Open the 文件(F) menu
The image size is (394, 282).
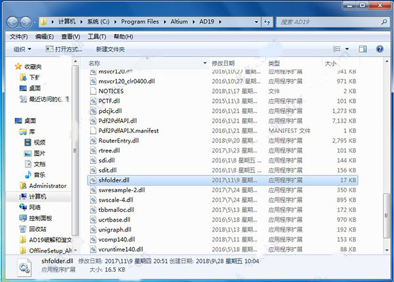(18, 37)
